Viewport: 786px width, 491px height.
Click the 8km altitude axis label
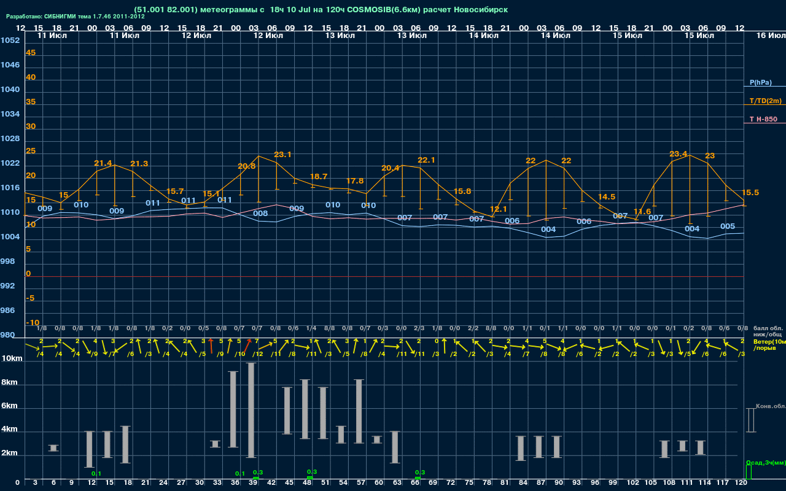8,382
